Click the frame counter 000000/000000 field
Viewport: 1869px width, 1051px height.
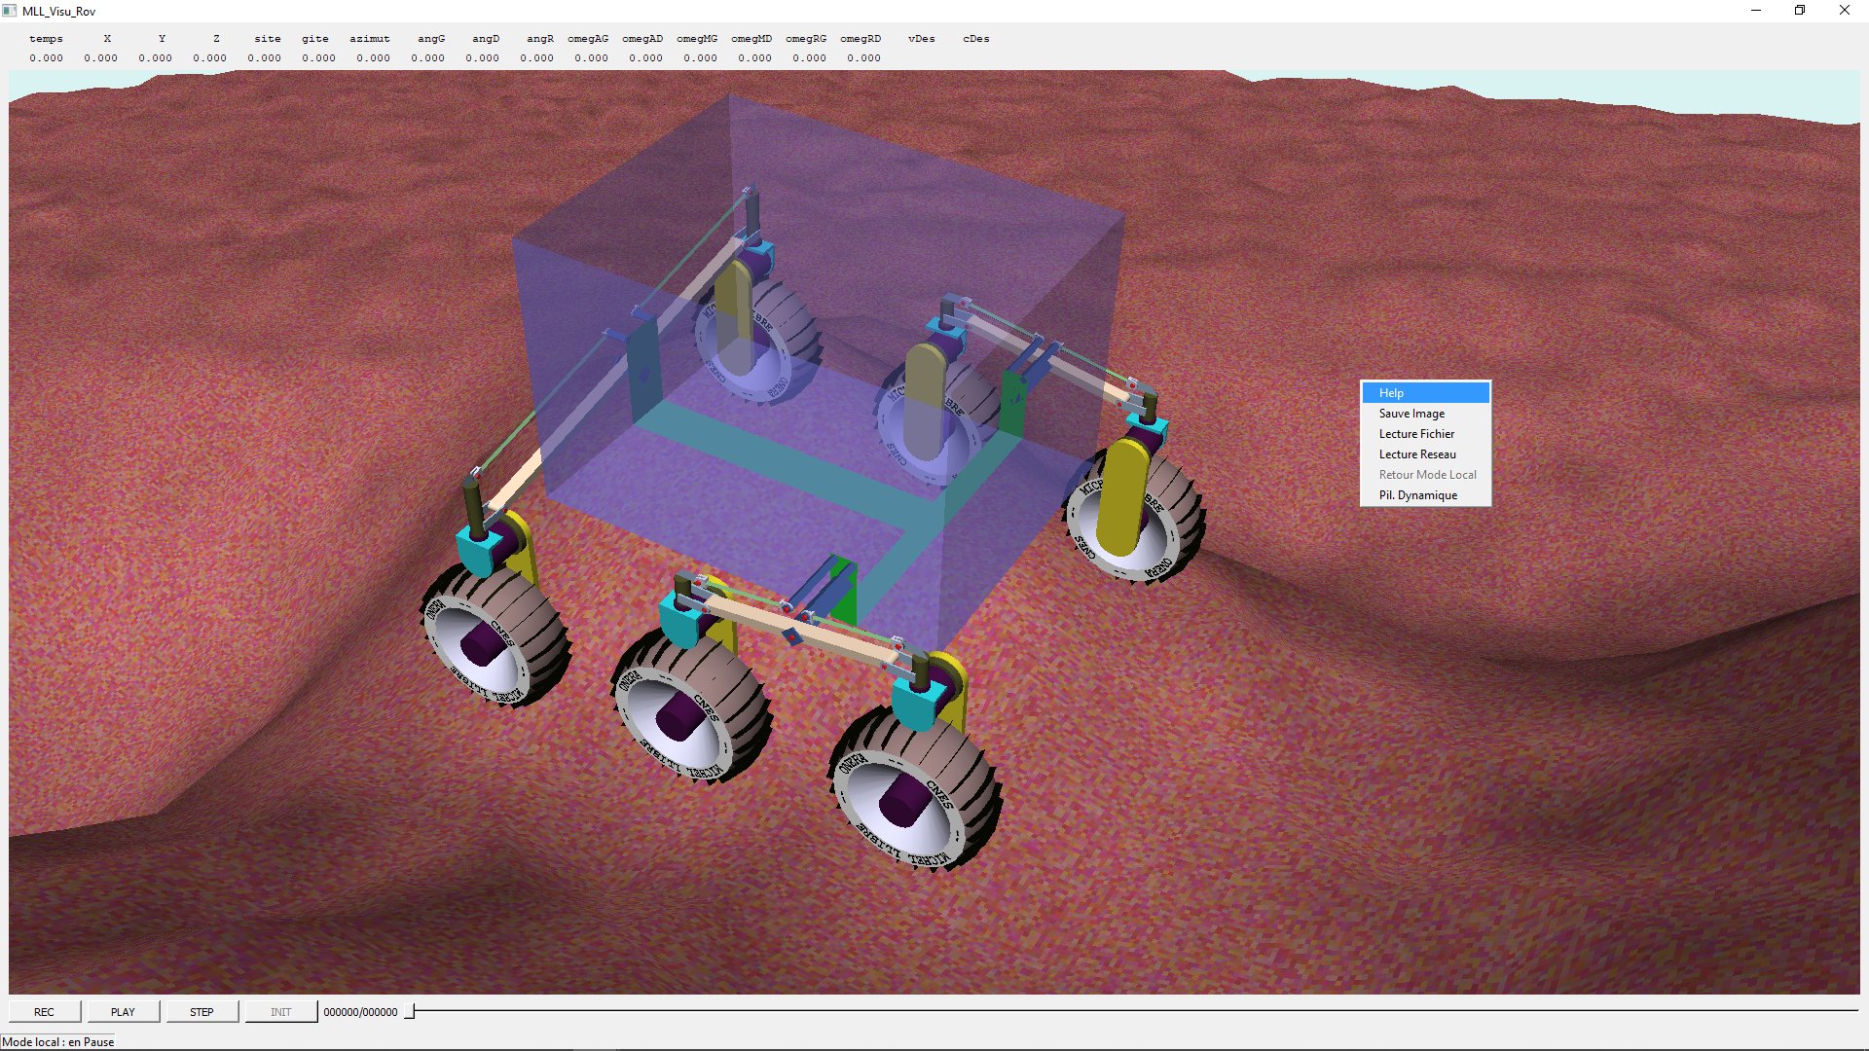point(360,1012)
